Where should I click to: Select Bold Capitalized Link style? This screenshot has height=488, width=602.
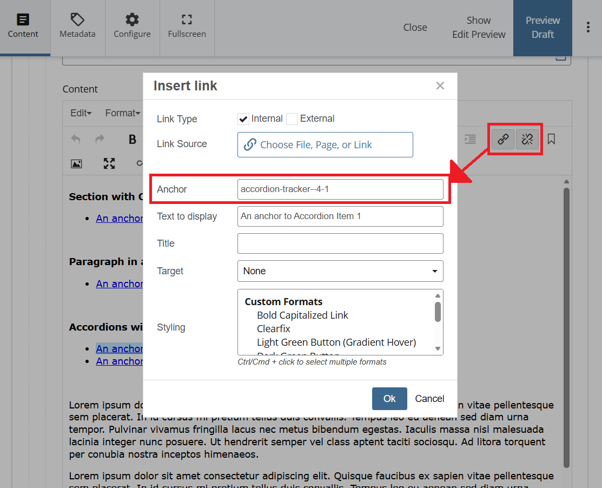pos(302,315)
